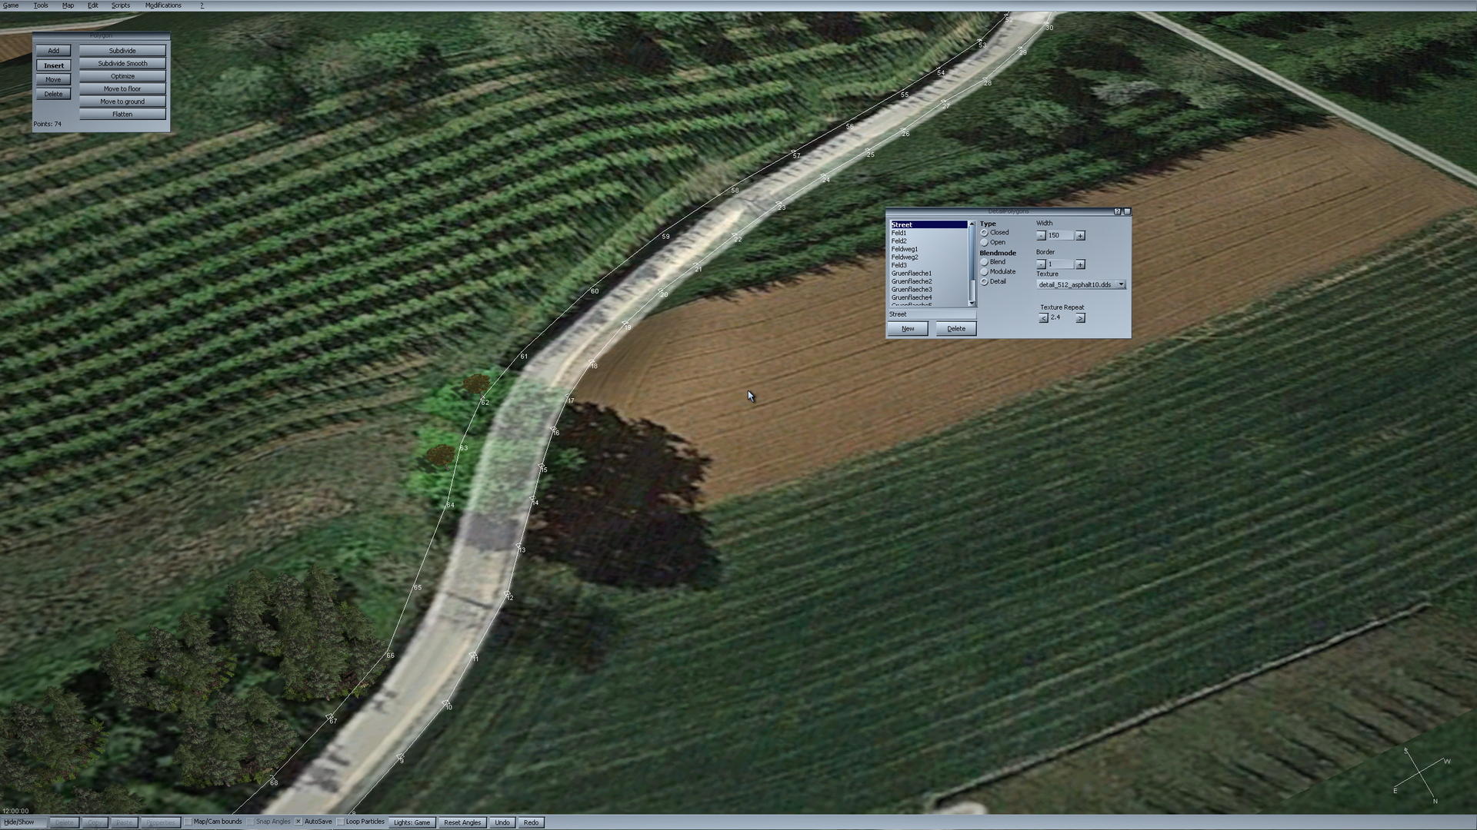Click the Street name input field
Screen dimensions: 1477x830
[931, 314]
